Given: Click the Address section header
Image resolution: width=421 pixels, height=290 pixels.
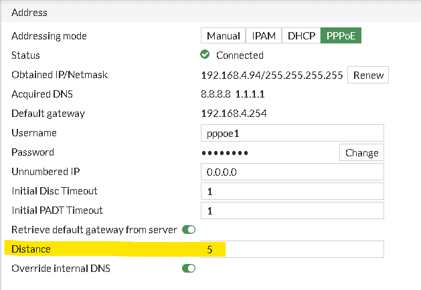Looking at the screenshot, I should (x=29, y=13).
